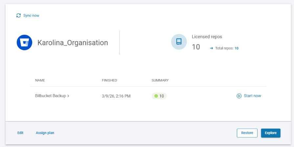Click the NAME column header

click(40, 80)
